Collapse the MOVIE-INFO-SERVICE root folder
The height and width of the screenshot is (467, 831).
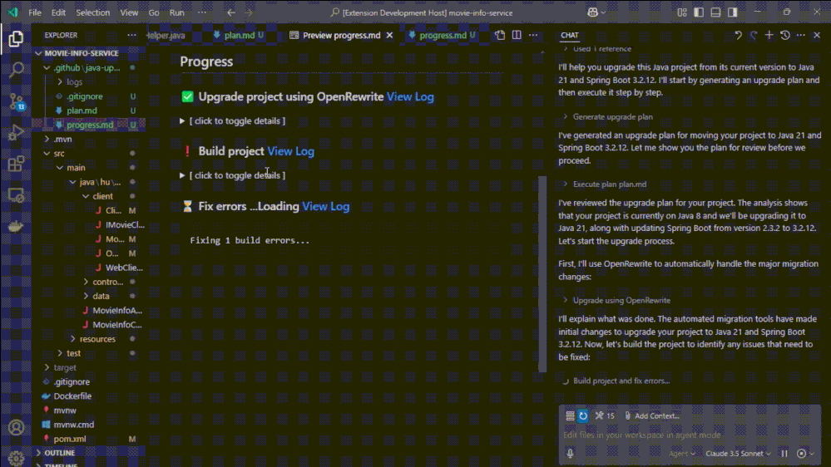pyautogui.click(x=81, y=53)
